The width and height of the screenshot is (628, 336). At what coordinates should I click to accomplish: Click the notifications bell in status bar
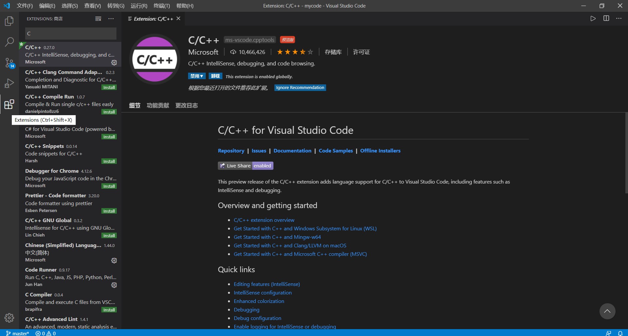[x=620, y=333]
